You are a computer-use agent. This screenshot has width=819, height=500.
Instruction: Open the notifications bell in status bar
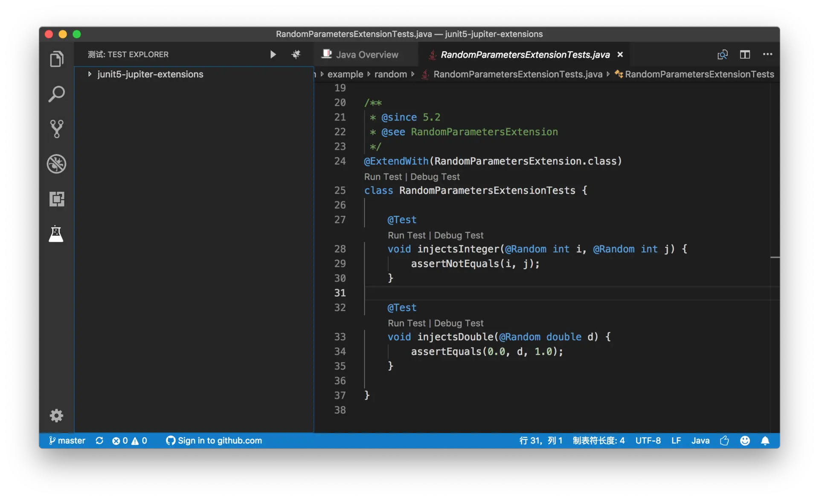(765, 440)
